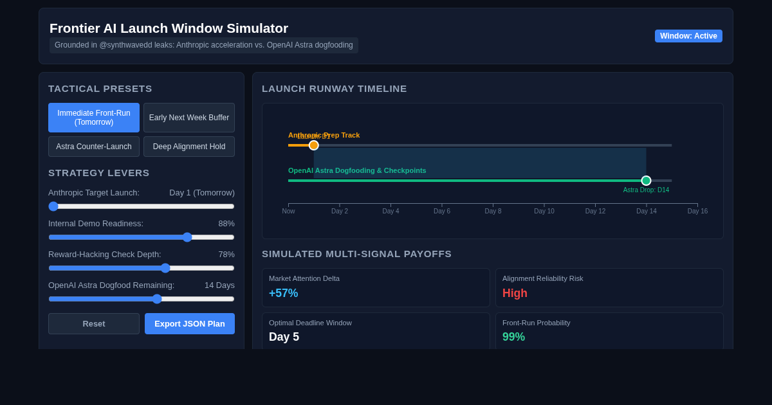Viewport: 772px width, 405px height.
Task: Click the Day 16 axis tick label
Action: tap(697, 212)
